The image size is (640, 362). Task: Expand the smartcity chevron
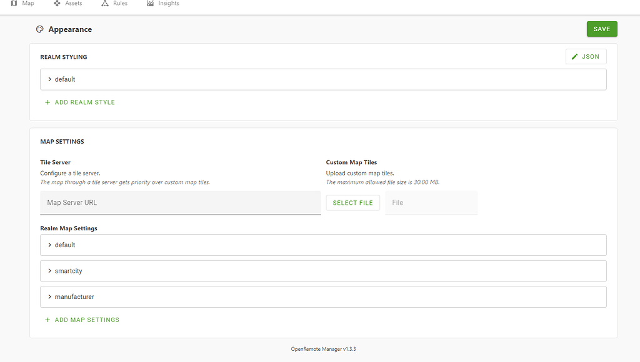pos(50,271)
